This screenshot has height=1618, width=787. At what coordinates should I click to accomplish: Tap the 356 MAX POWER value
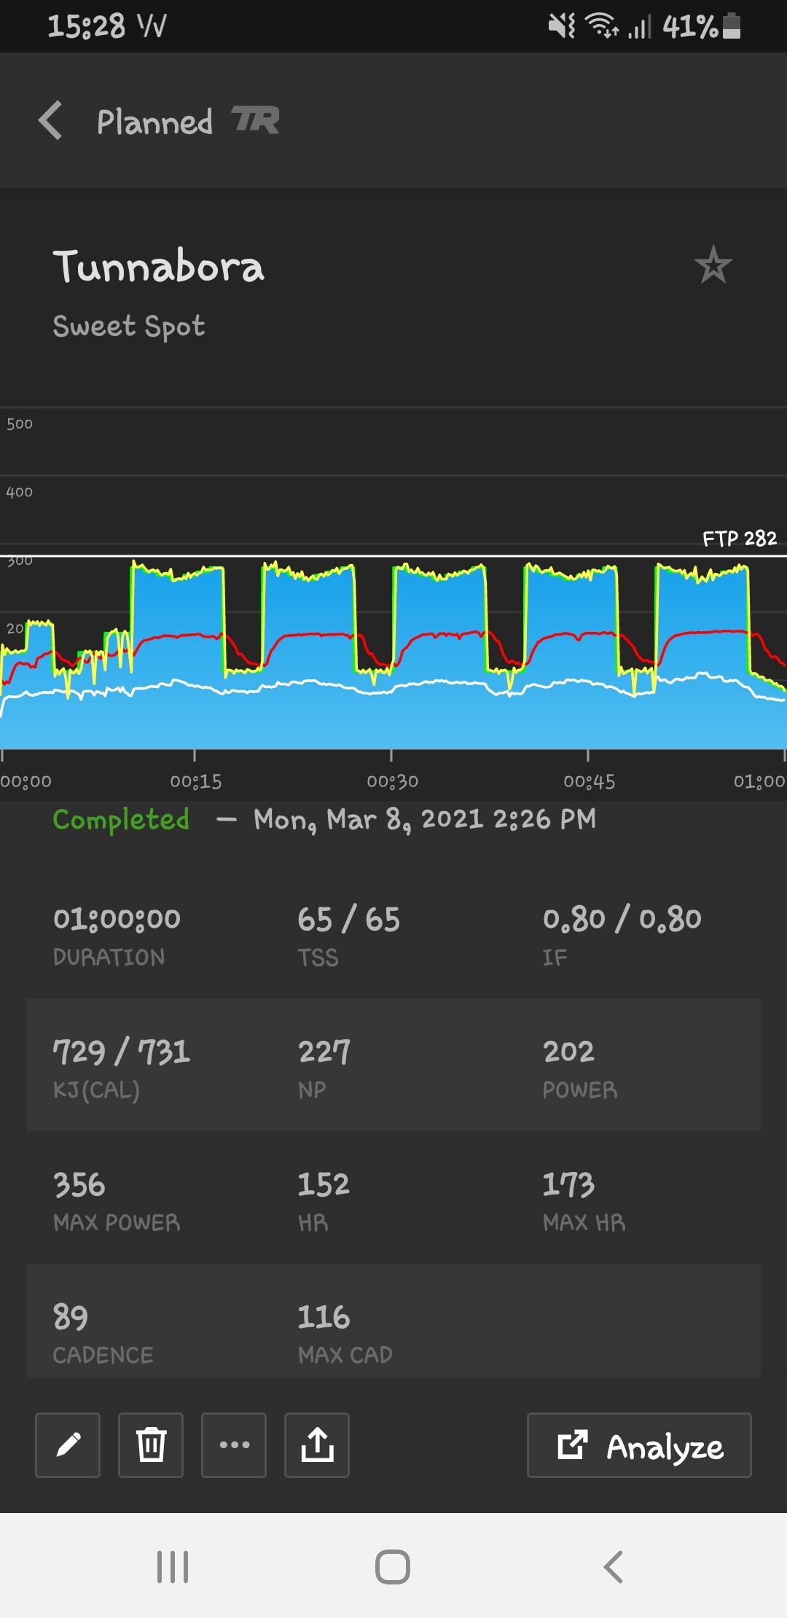click(79, 1184)
